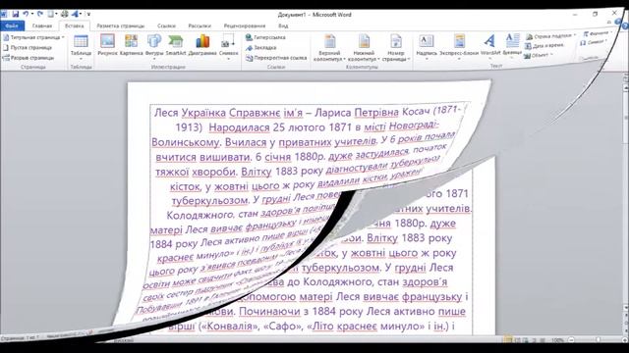Add a Закладка bookmark
This screenshot has width=629, height=353.
pyautogui.click(x=260, y=47)
